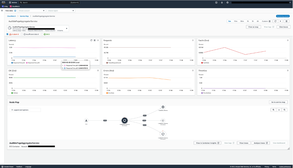Zoom out on the node map
Screen dimensions: 293x168
coord(285,110)
